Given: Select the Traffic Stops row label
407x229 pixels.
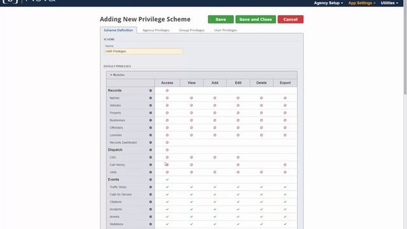Looking at the screenshot, I should (118, 187).
